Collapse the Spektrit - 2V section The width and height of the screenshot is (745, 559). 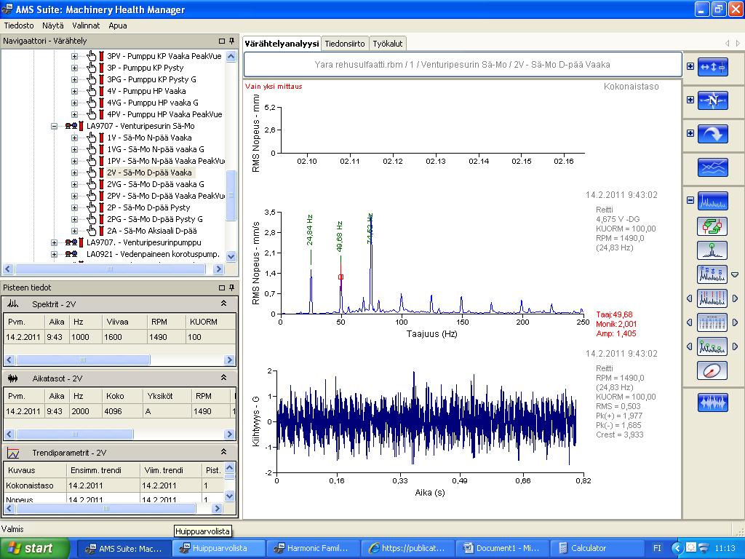pyautogui.click(x=224, y=304)
